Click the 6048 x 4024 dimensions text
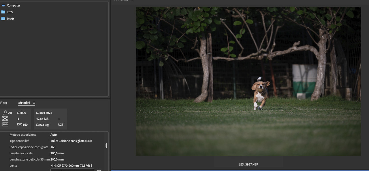369x171 pixels. point(44,113)
